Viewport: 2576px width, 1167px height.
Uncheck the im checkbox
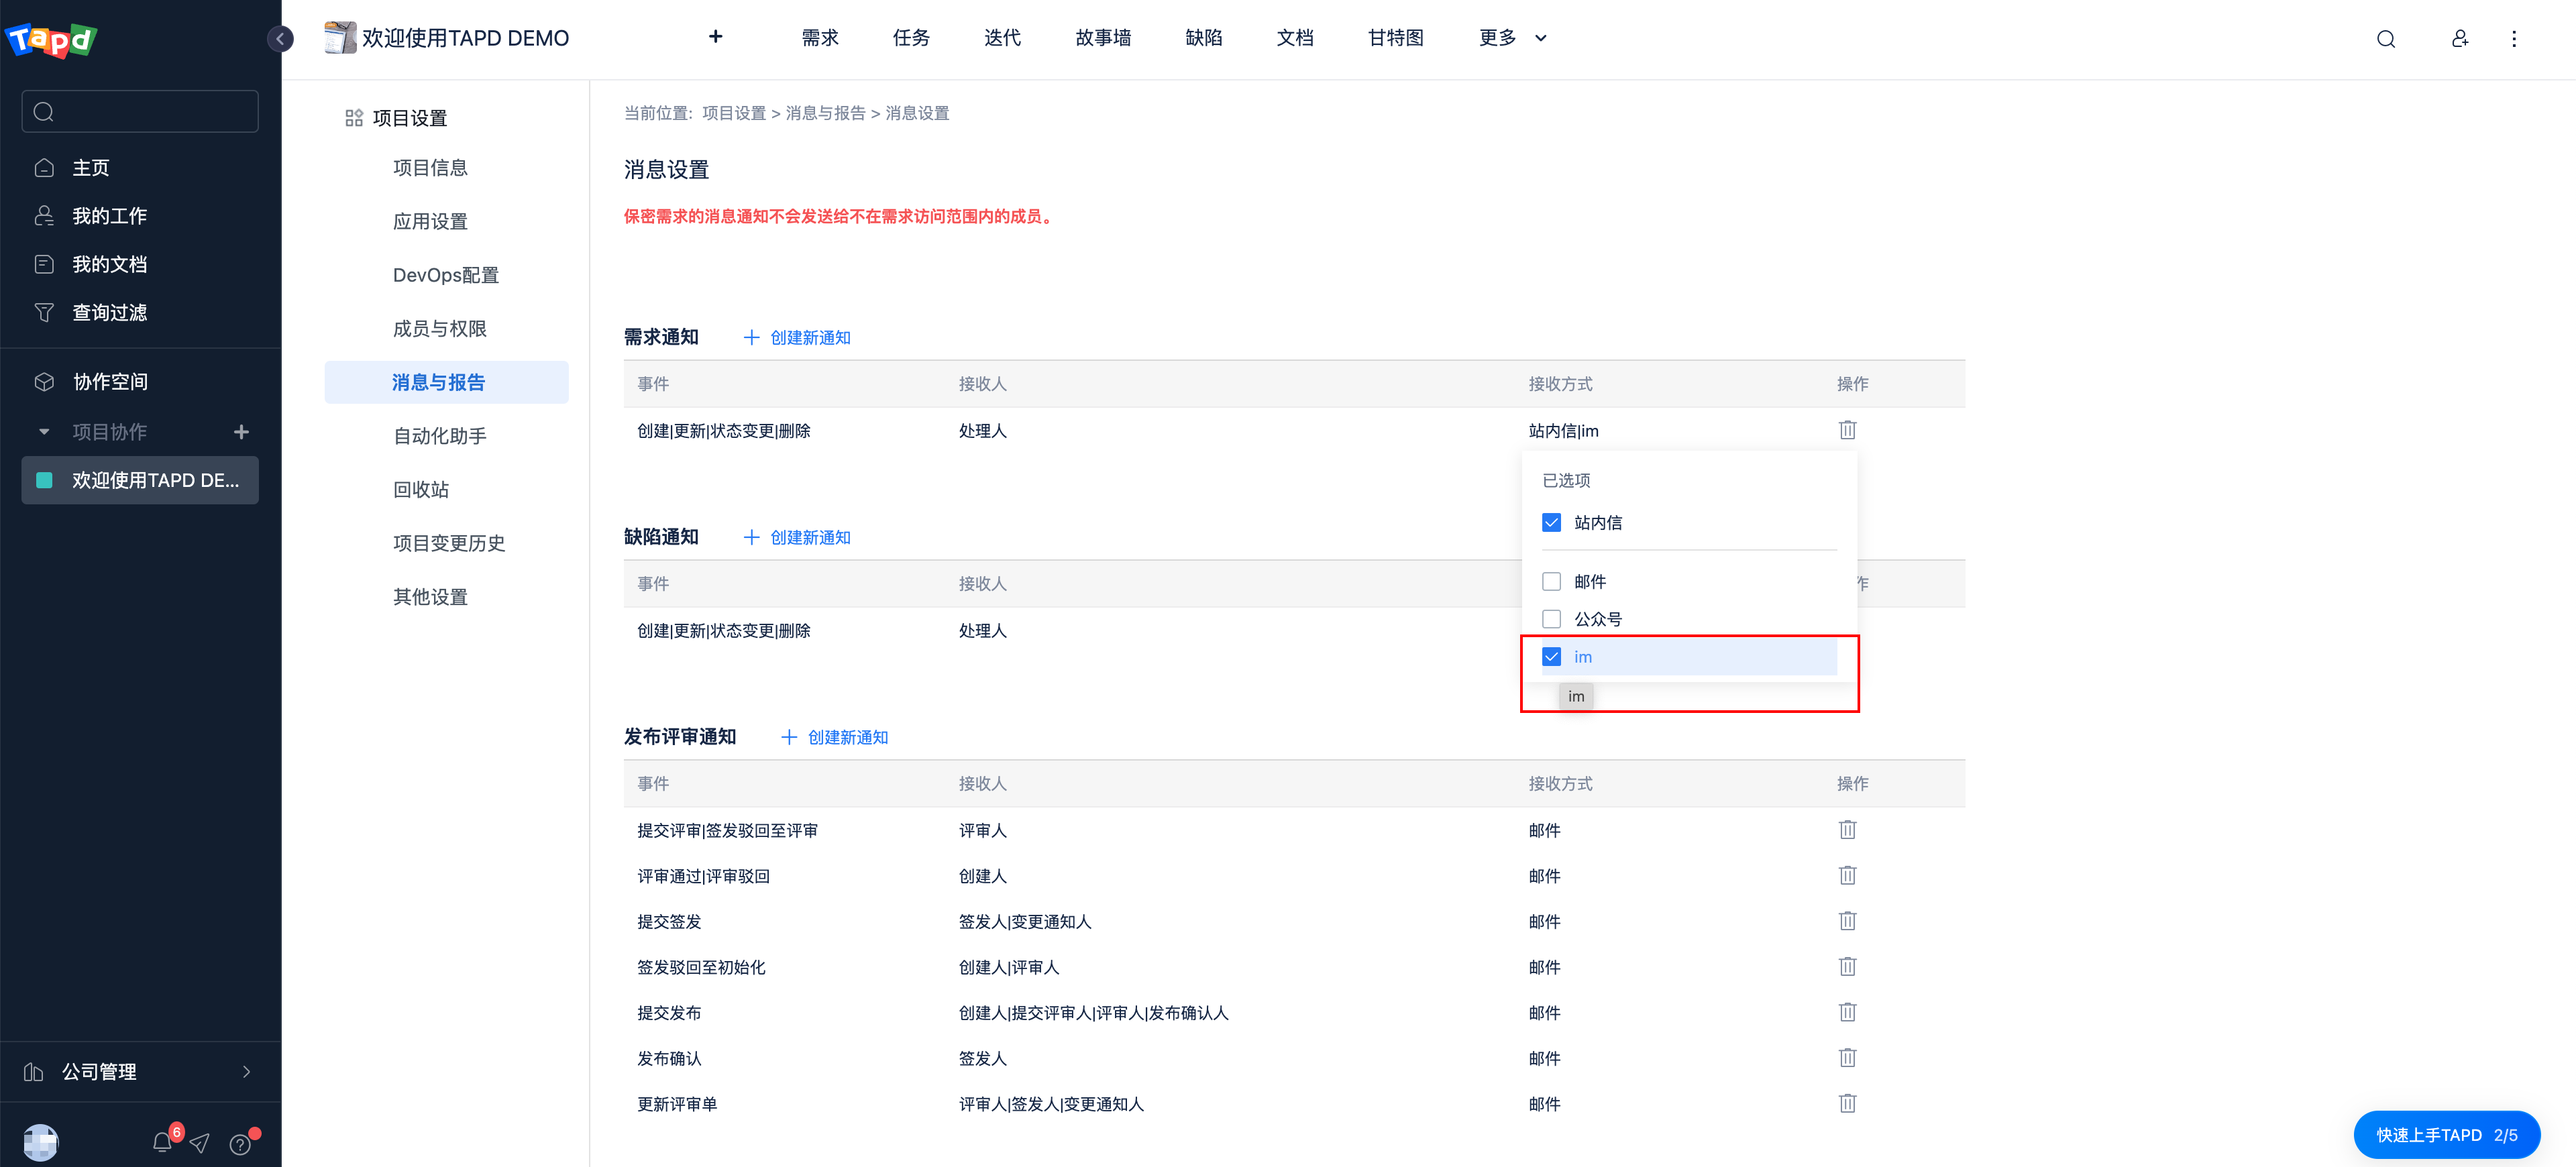1551,657
